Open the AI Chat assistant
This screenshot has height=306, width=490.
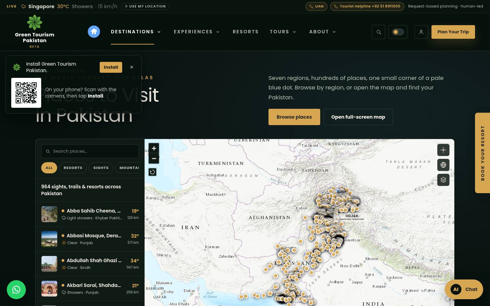464,289
